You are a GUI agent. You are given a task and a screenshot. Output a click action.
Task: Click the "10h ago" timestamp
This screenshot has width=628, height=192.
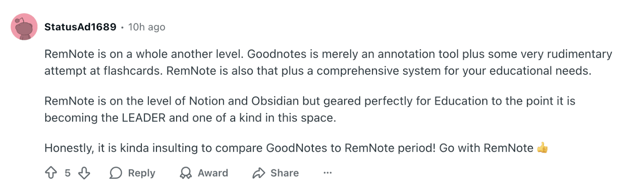[146, 27]
